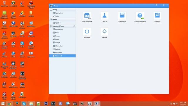Viewport: 188px width, 106px height.
Task: Collapse the Brandon's iPhone section header
Action: (x=62, y=26)
